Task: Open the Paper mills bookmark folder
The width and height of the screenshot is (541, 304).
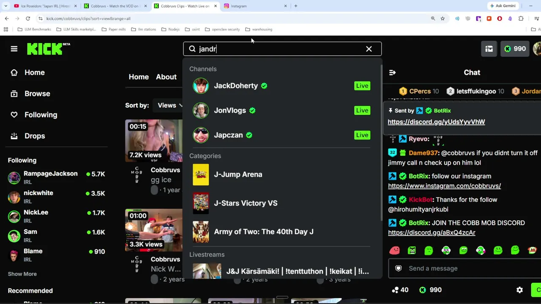Action: click(x=114, y=30)
